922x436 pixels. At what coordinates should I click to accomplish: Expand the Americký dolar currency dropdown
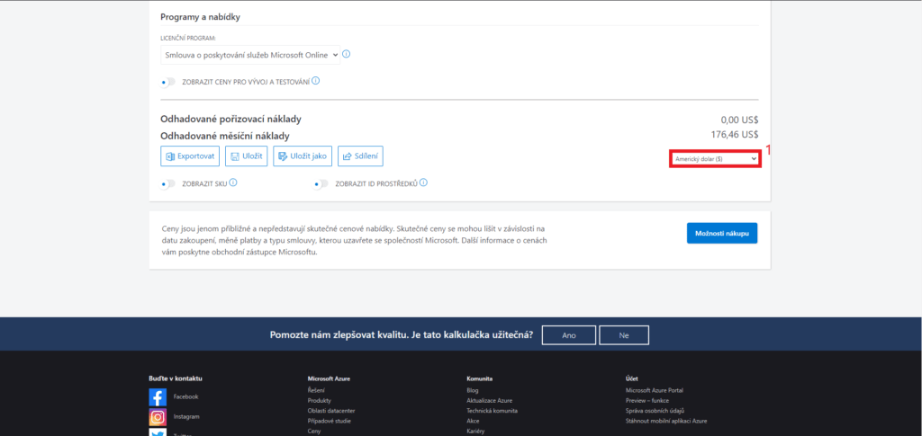coord(715,158)
